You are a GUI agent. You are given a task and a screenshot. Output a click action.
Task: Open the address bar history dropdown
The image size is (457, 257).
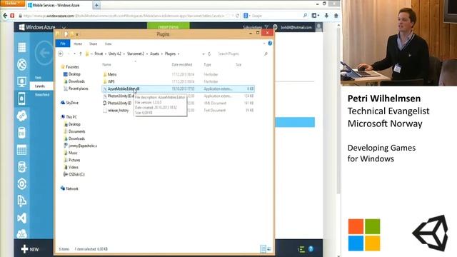(204, 54)
